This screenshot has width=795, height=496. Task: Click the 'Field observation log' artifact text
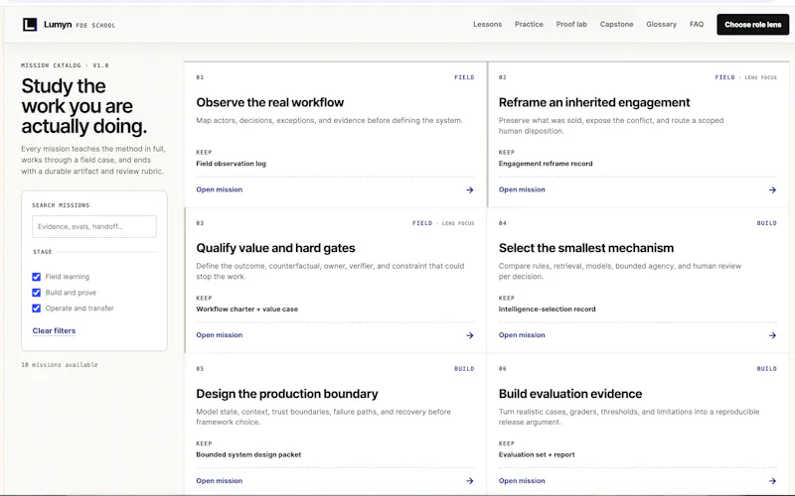(x=232, y=164)
